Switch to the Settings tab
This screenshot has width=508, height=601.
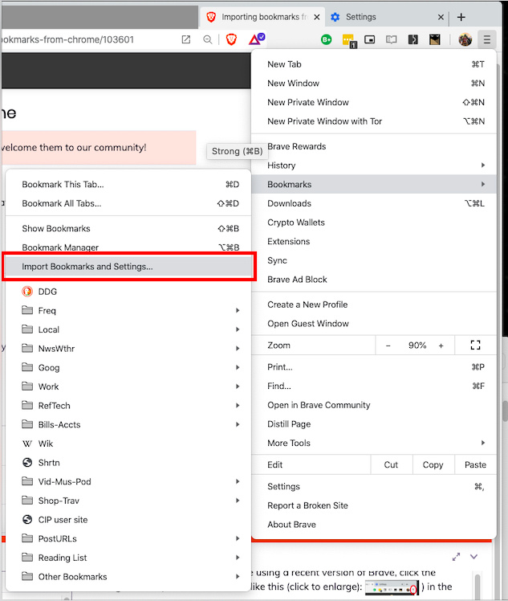click(387, 17)
